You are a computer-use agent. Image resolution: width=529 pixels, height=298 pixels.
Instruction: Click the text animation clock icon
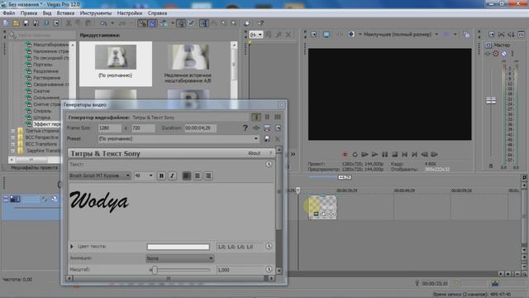269,164
